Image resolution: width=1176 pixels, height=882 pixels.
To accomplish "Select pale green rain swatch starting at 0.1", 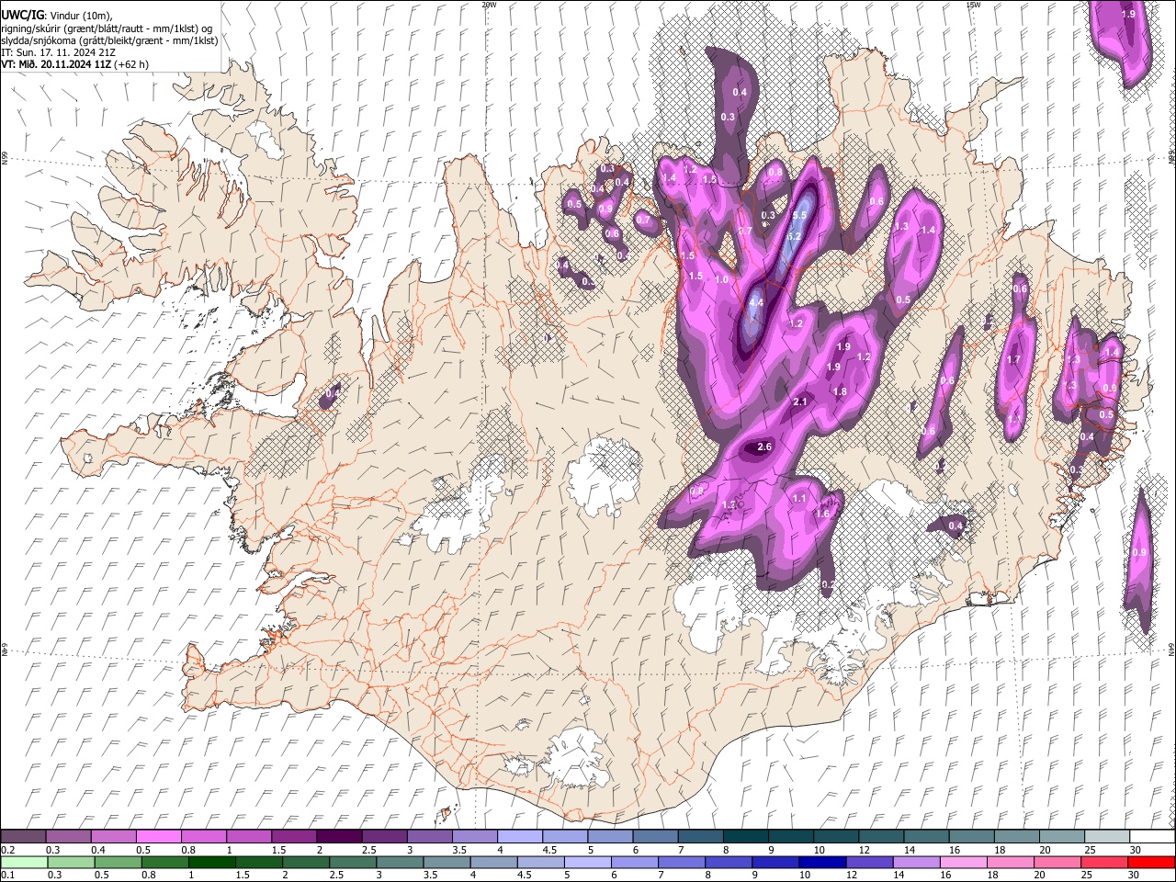I will pyautogui.click(x=24, y=862).
